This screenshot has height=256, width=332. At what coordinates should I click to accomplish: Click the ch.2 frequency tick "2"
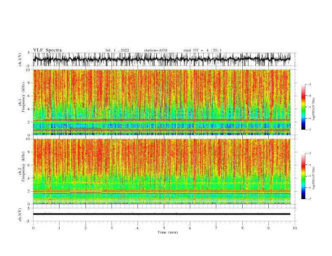click(29, 191)
